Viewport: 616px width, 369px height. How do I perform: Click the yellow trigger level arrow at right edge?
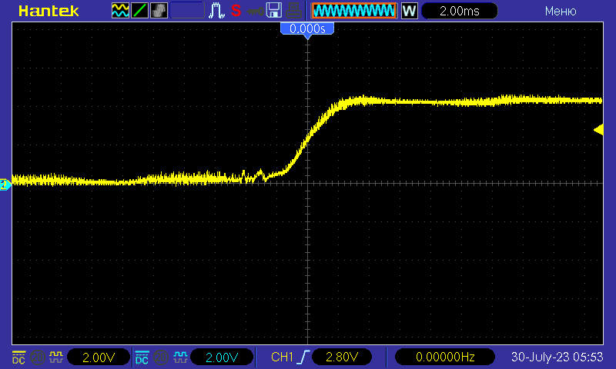[598, 129]
